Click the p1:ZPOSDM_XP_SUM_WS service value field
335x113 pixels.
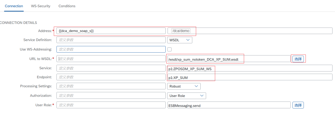[250, 68]
